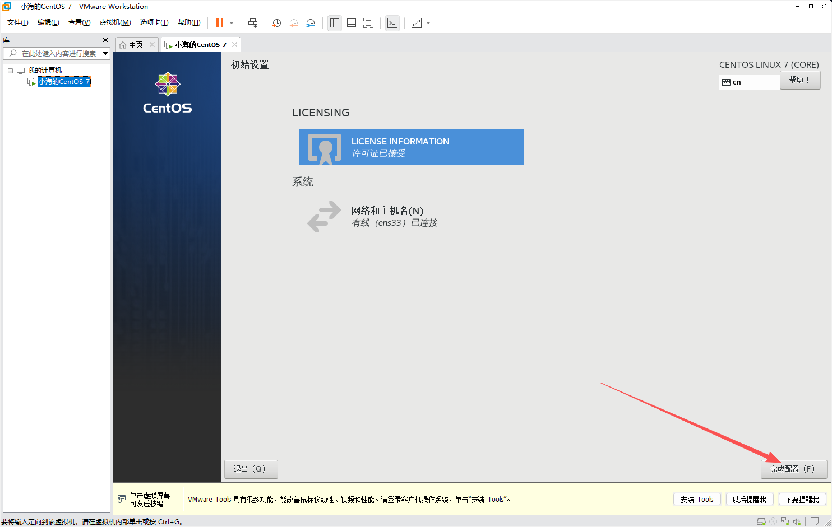Viewport: 832px width, 527px height.
Task: Open the library search dropdown arrow
Action: click(105, 53)
